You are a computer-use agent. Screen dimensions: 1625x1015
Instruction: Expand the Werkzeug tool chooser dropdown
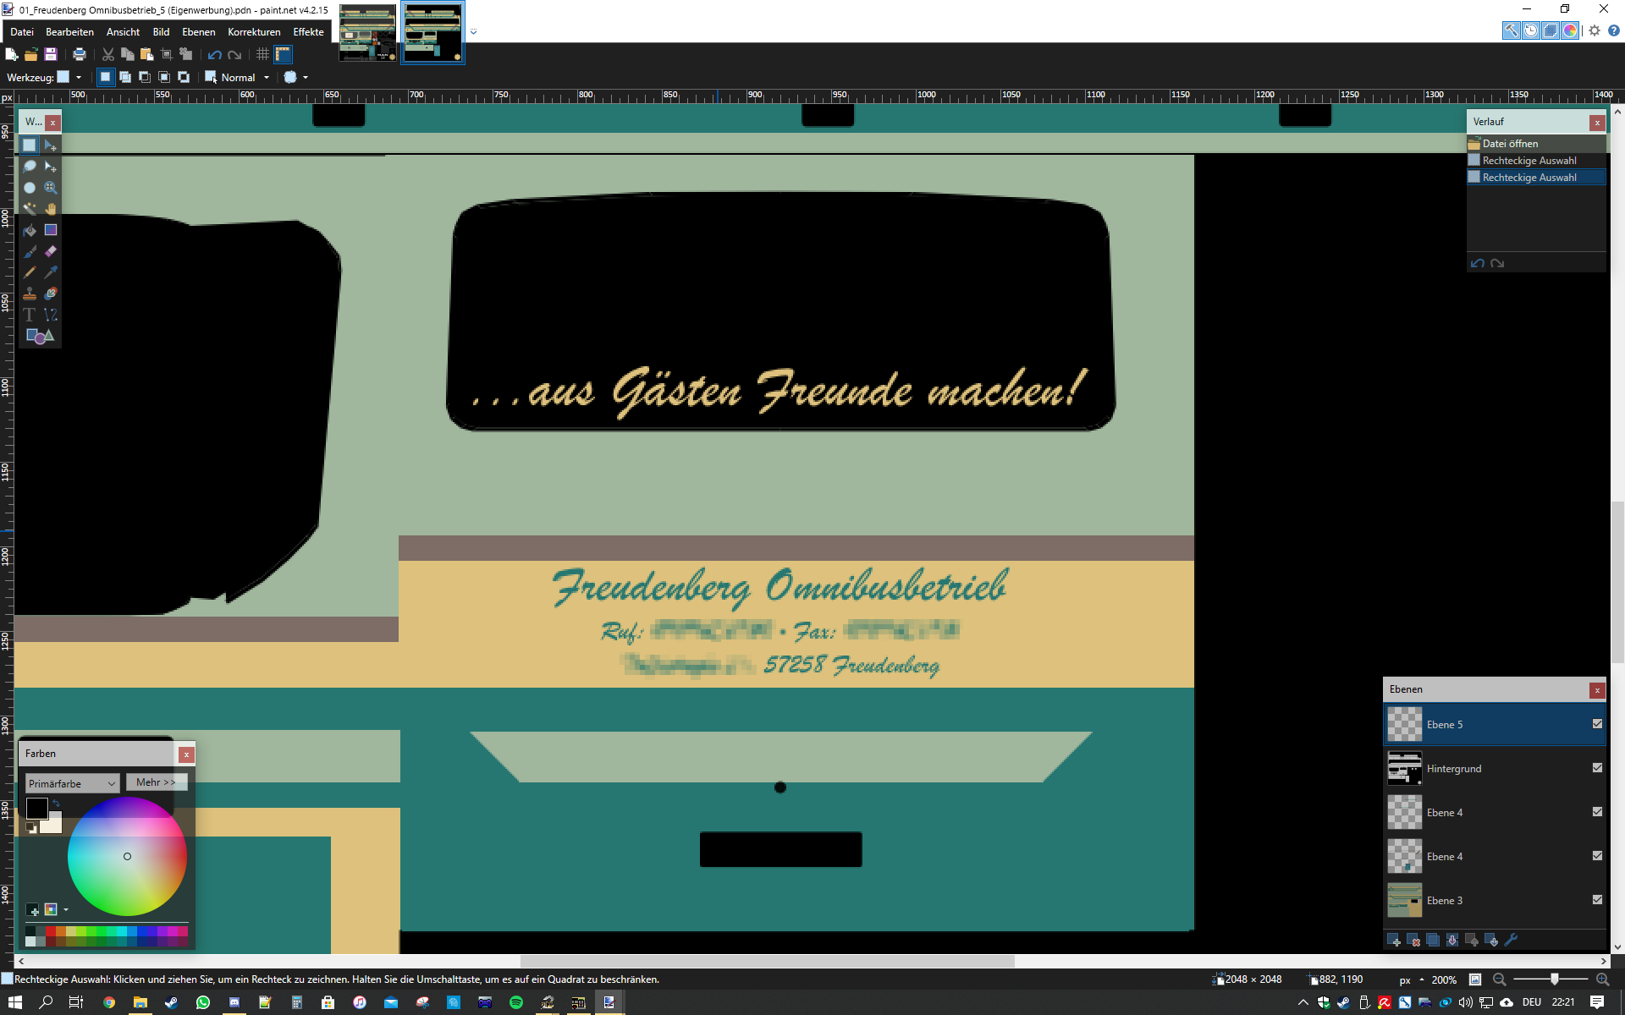(x=79, y=77)
